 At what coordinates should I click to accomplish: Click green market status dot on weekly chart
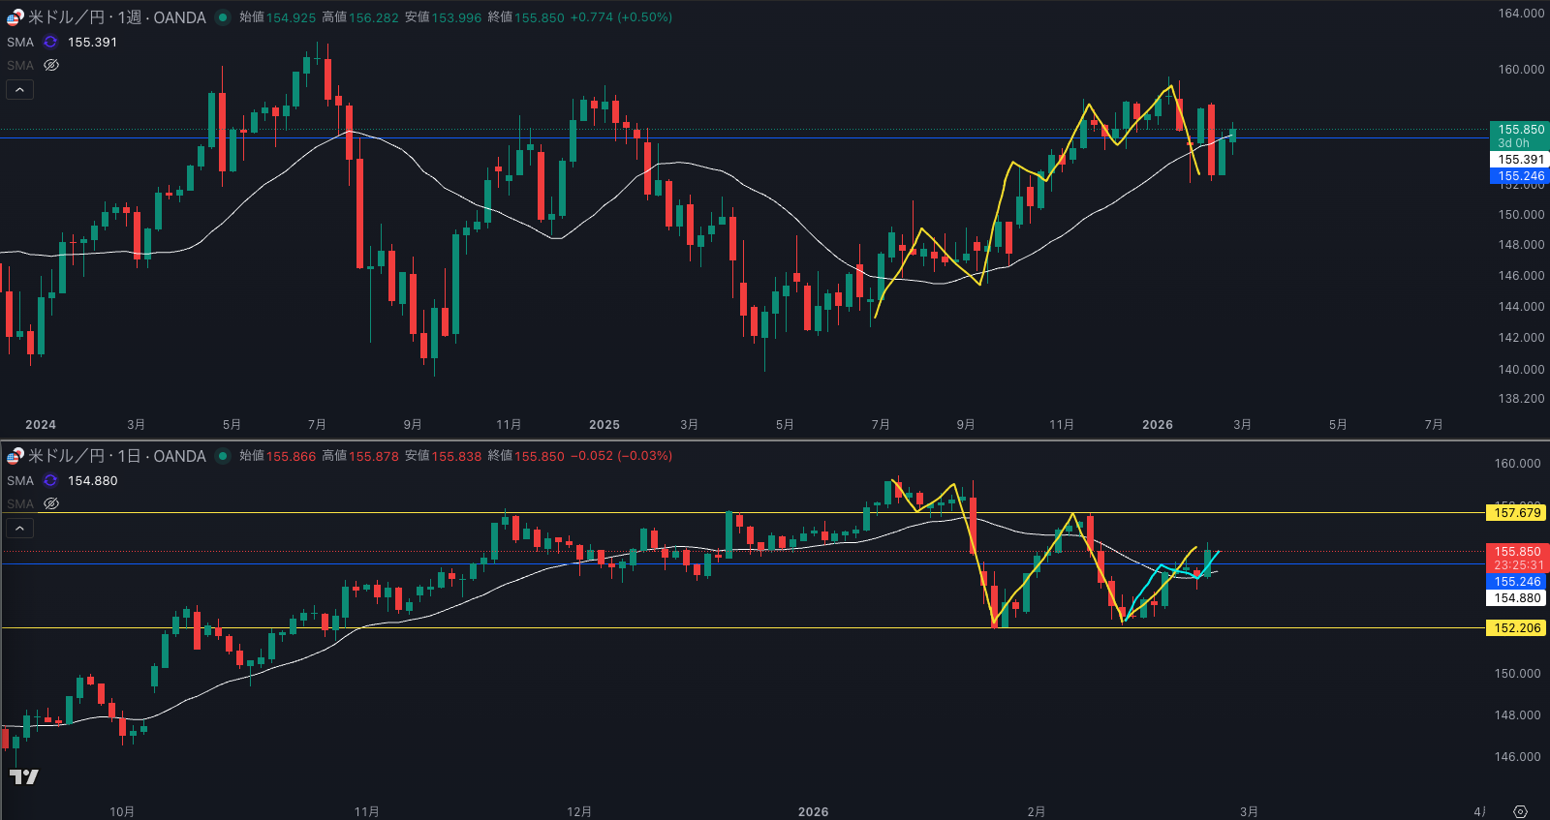pyautogui.click(x=223, y=17)
